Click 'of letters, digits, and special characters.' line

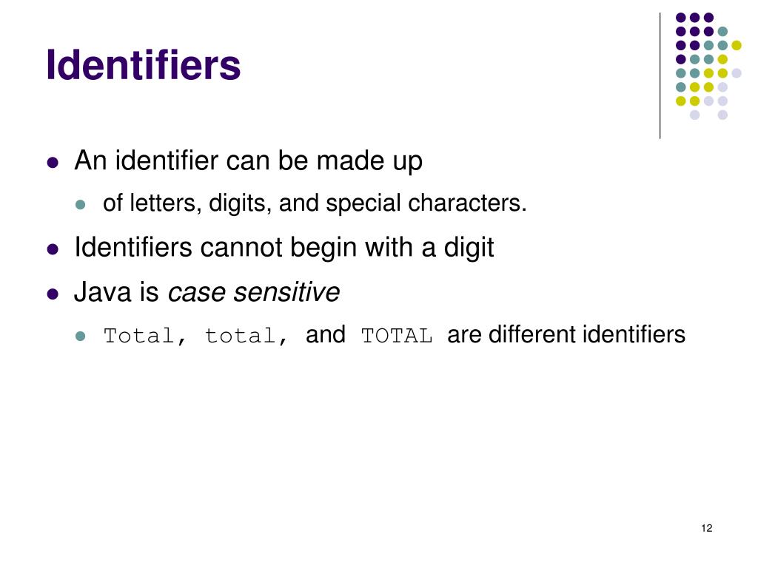tap(315, 203)
